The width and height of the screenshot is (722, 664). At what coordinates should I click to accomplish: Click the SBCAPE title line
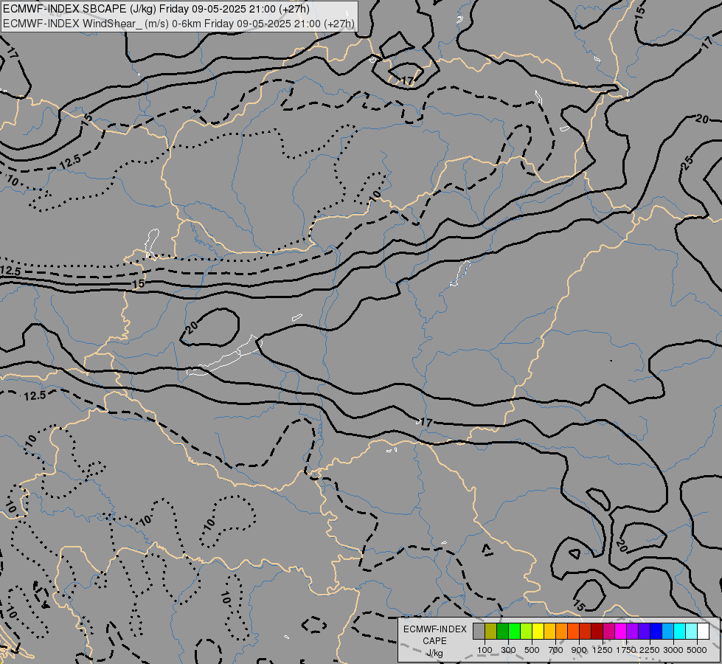point(156,9)
